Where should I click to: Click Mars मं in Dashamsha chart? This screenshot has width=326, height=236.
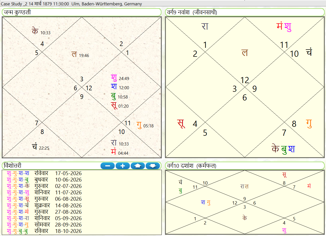[x=309, y=186]
